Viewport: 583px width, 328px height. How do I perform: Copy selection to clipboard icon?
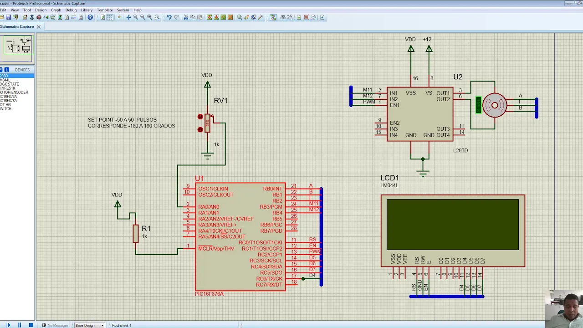[193, 17]
